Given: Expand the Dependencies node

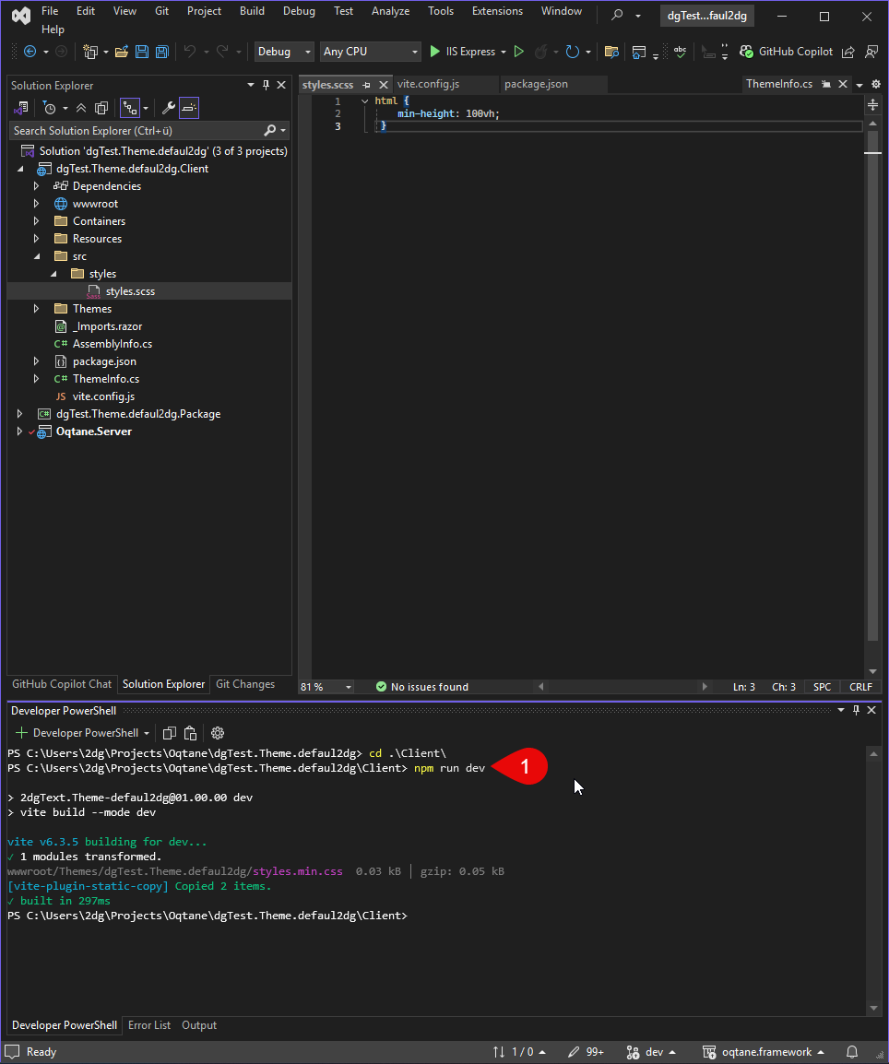Looking at the screenshot, I should tap(37, 186).
